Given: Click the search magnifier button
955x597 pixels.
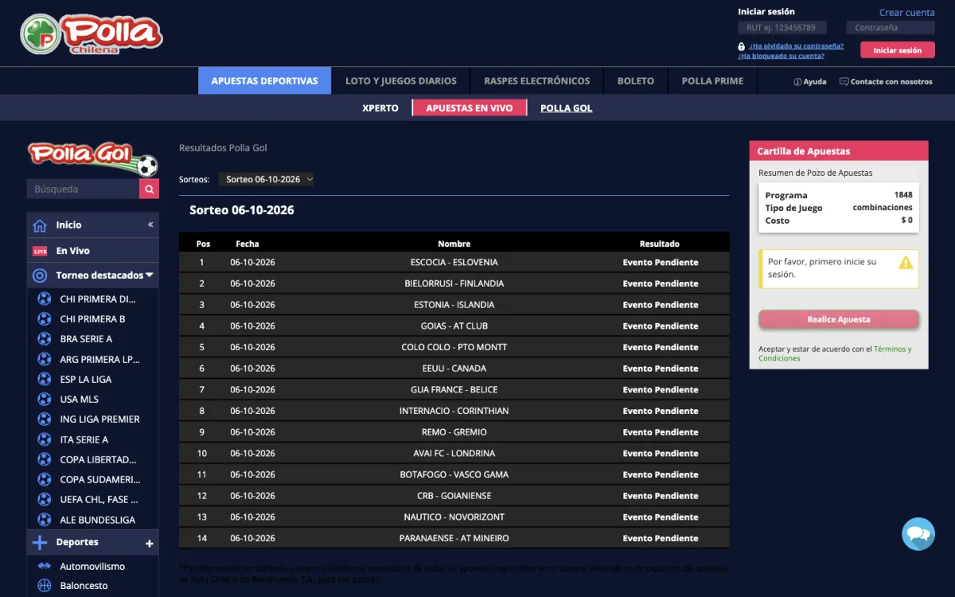Looking at the screenshot, I should pos(149,189).
